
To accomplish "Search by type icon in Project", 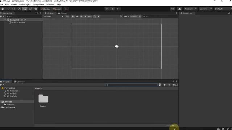I will (160, 85).
